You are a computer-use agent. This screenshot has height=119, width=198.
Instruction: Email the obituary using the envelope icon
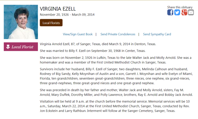click(x=191, y=13)
